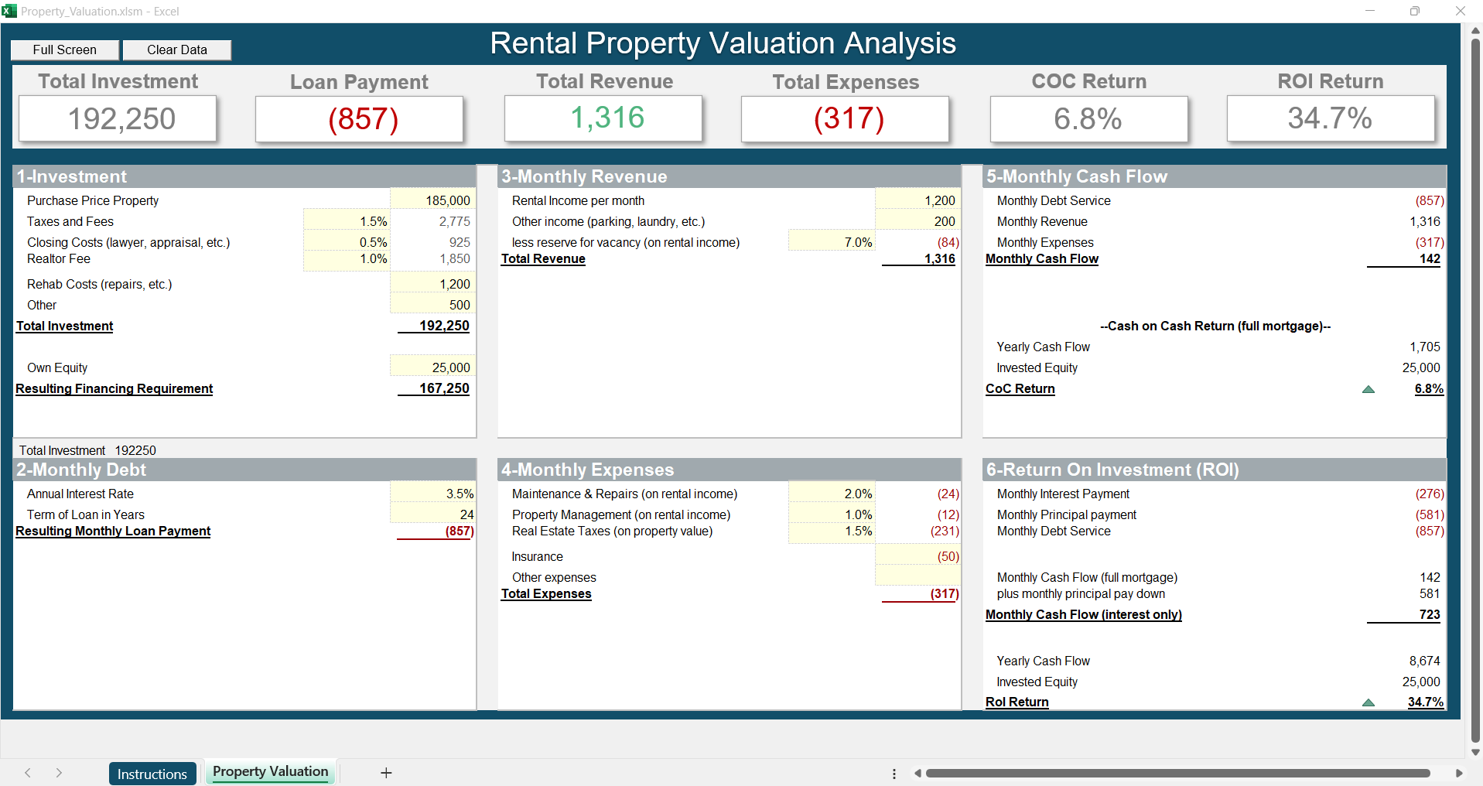
Task: Click the Excel app icon in title bar
Action: tap(9, 11)
